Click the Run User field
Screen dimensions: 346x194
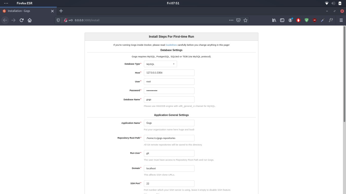[169, 153]
